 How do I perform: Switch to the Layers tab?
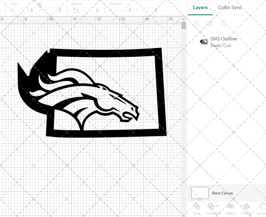click(x=200, y=7)
